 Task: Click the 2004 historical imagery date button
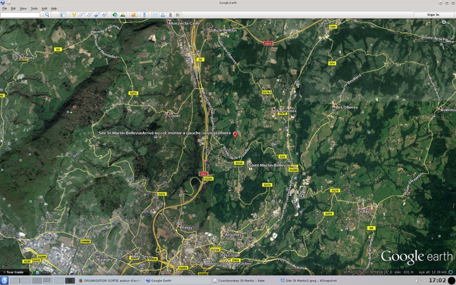click(x=45, y=273)
